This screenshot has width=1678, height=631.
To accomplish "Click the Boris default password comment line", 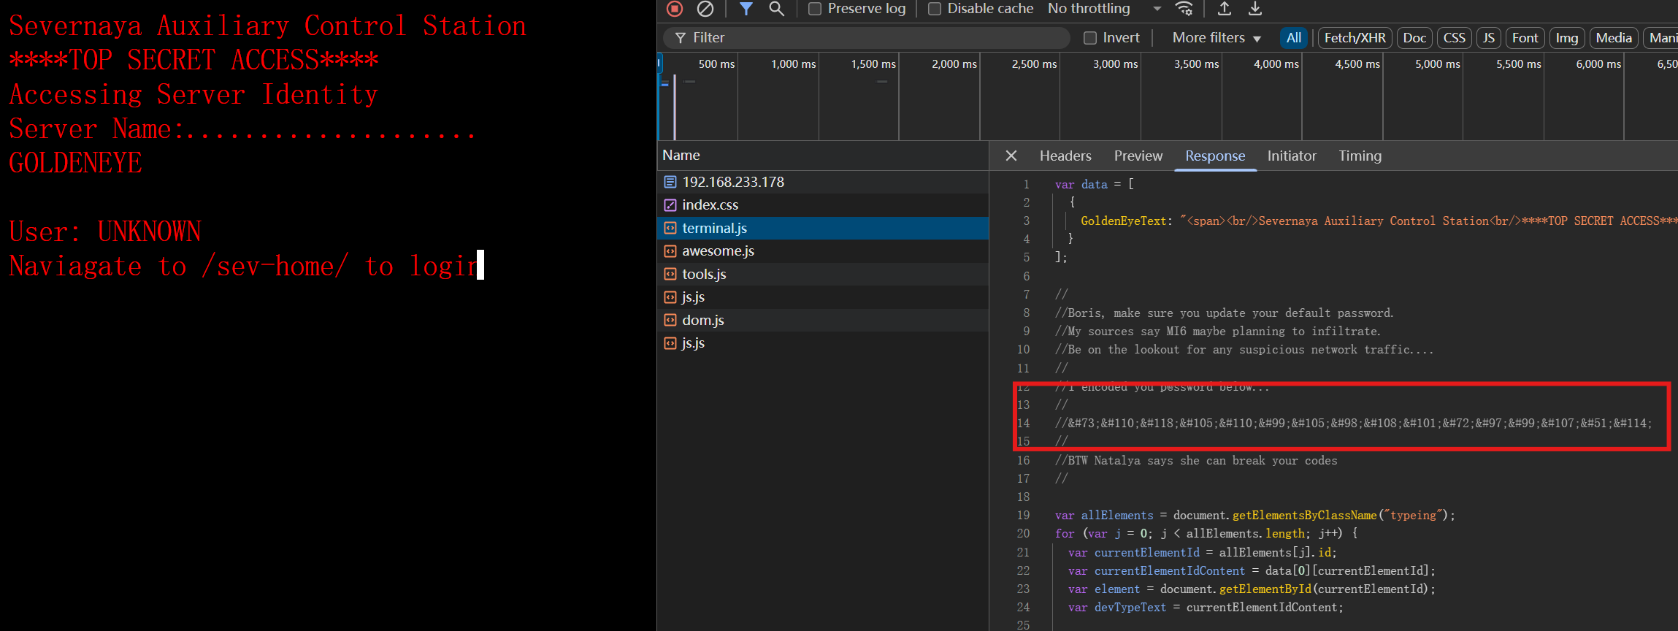I will coord(1225,313).
